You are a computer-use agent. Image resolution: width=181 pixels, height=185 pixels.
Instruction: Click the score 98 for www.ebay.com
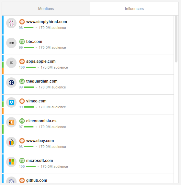coord(21,147)
